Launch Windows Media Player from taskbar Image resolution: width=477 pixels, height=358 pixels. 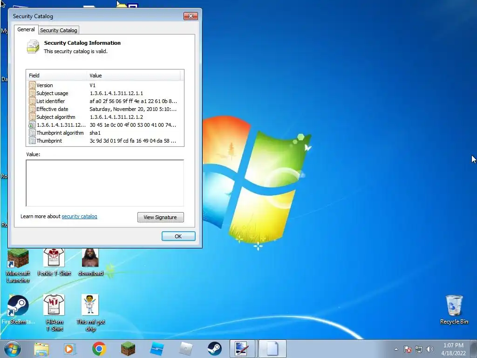pos(70,349)
